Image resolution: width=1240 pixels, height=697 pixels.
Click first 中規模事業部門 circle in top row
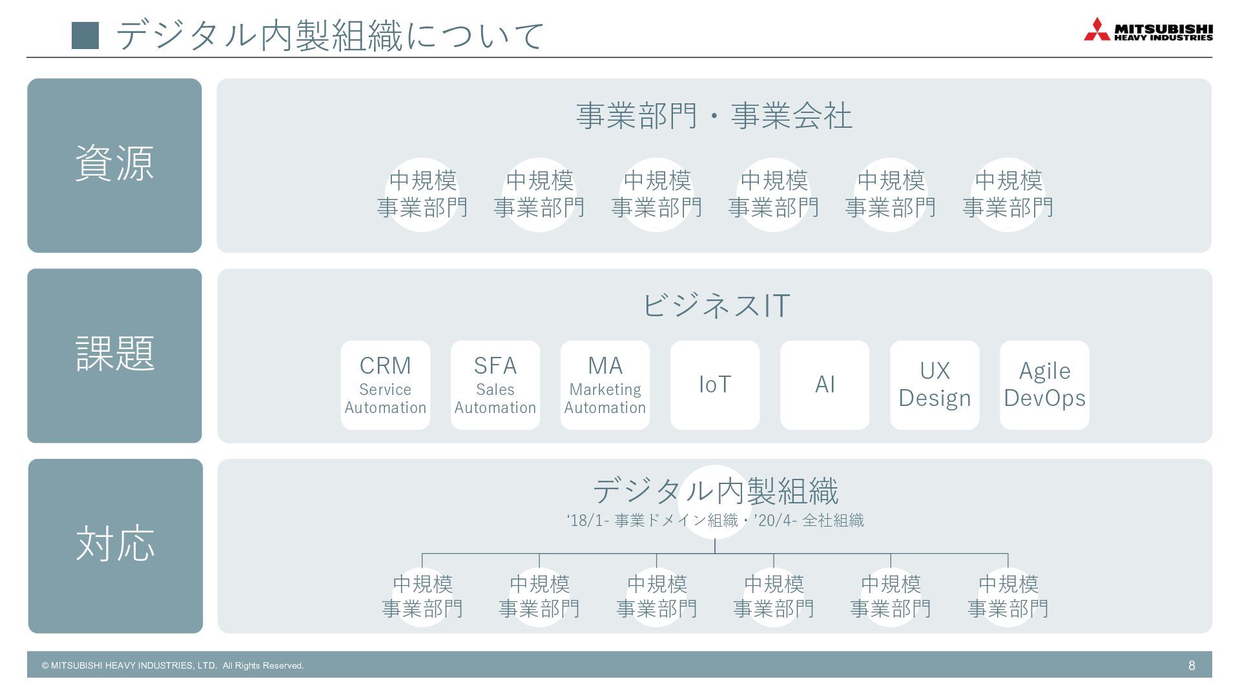coord(422,194)
